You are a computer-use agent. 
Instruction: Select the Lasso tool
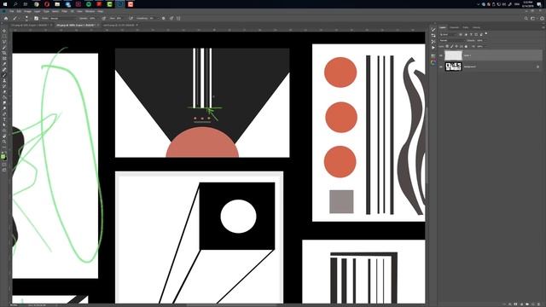[x=4, y=42]
